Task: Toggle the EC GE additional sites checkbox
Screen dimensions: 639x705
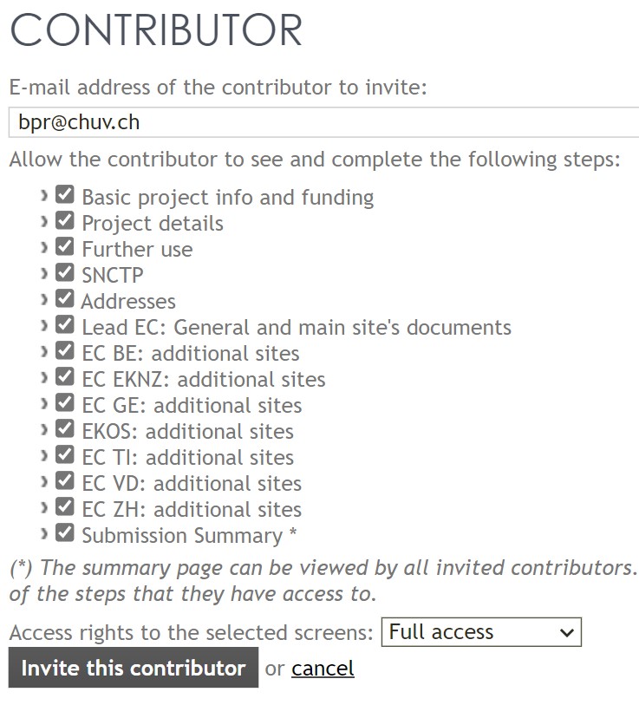Action: pyautogui.click(x=65, y=403)
